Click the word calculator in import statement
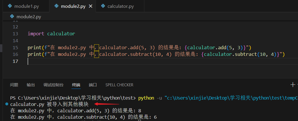Screen dimensions: 298x121 pyautogui.click(x=61, y=34)
